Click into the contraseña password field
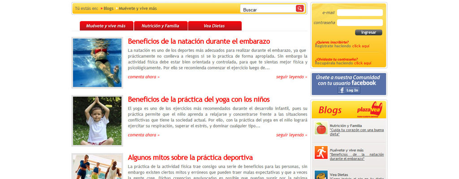This screenshot has height=179, width=459. click(360, 22)
